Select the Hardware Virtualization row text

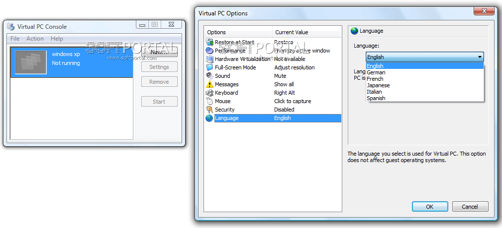click(x=242, y=59)
